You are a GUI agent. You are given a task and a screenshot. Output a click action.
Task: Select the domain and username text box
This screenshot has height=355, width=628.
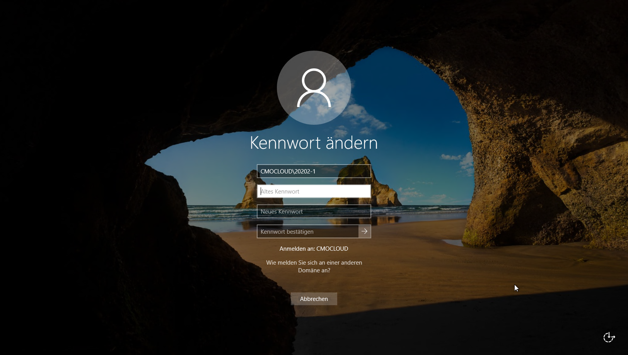(314, 171)
